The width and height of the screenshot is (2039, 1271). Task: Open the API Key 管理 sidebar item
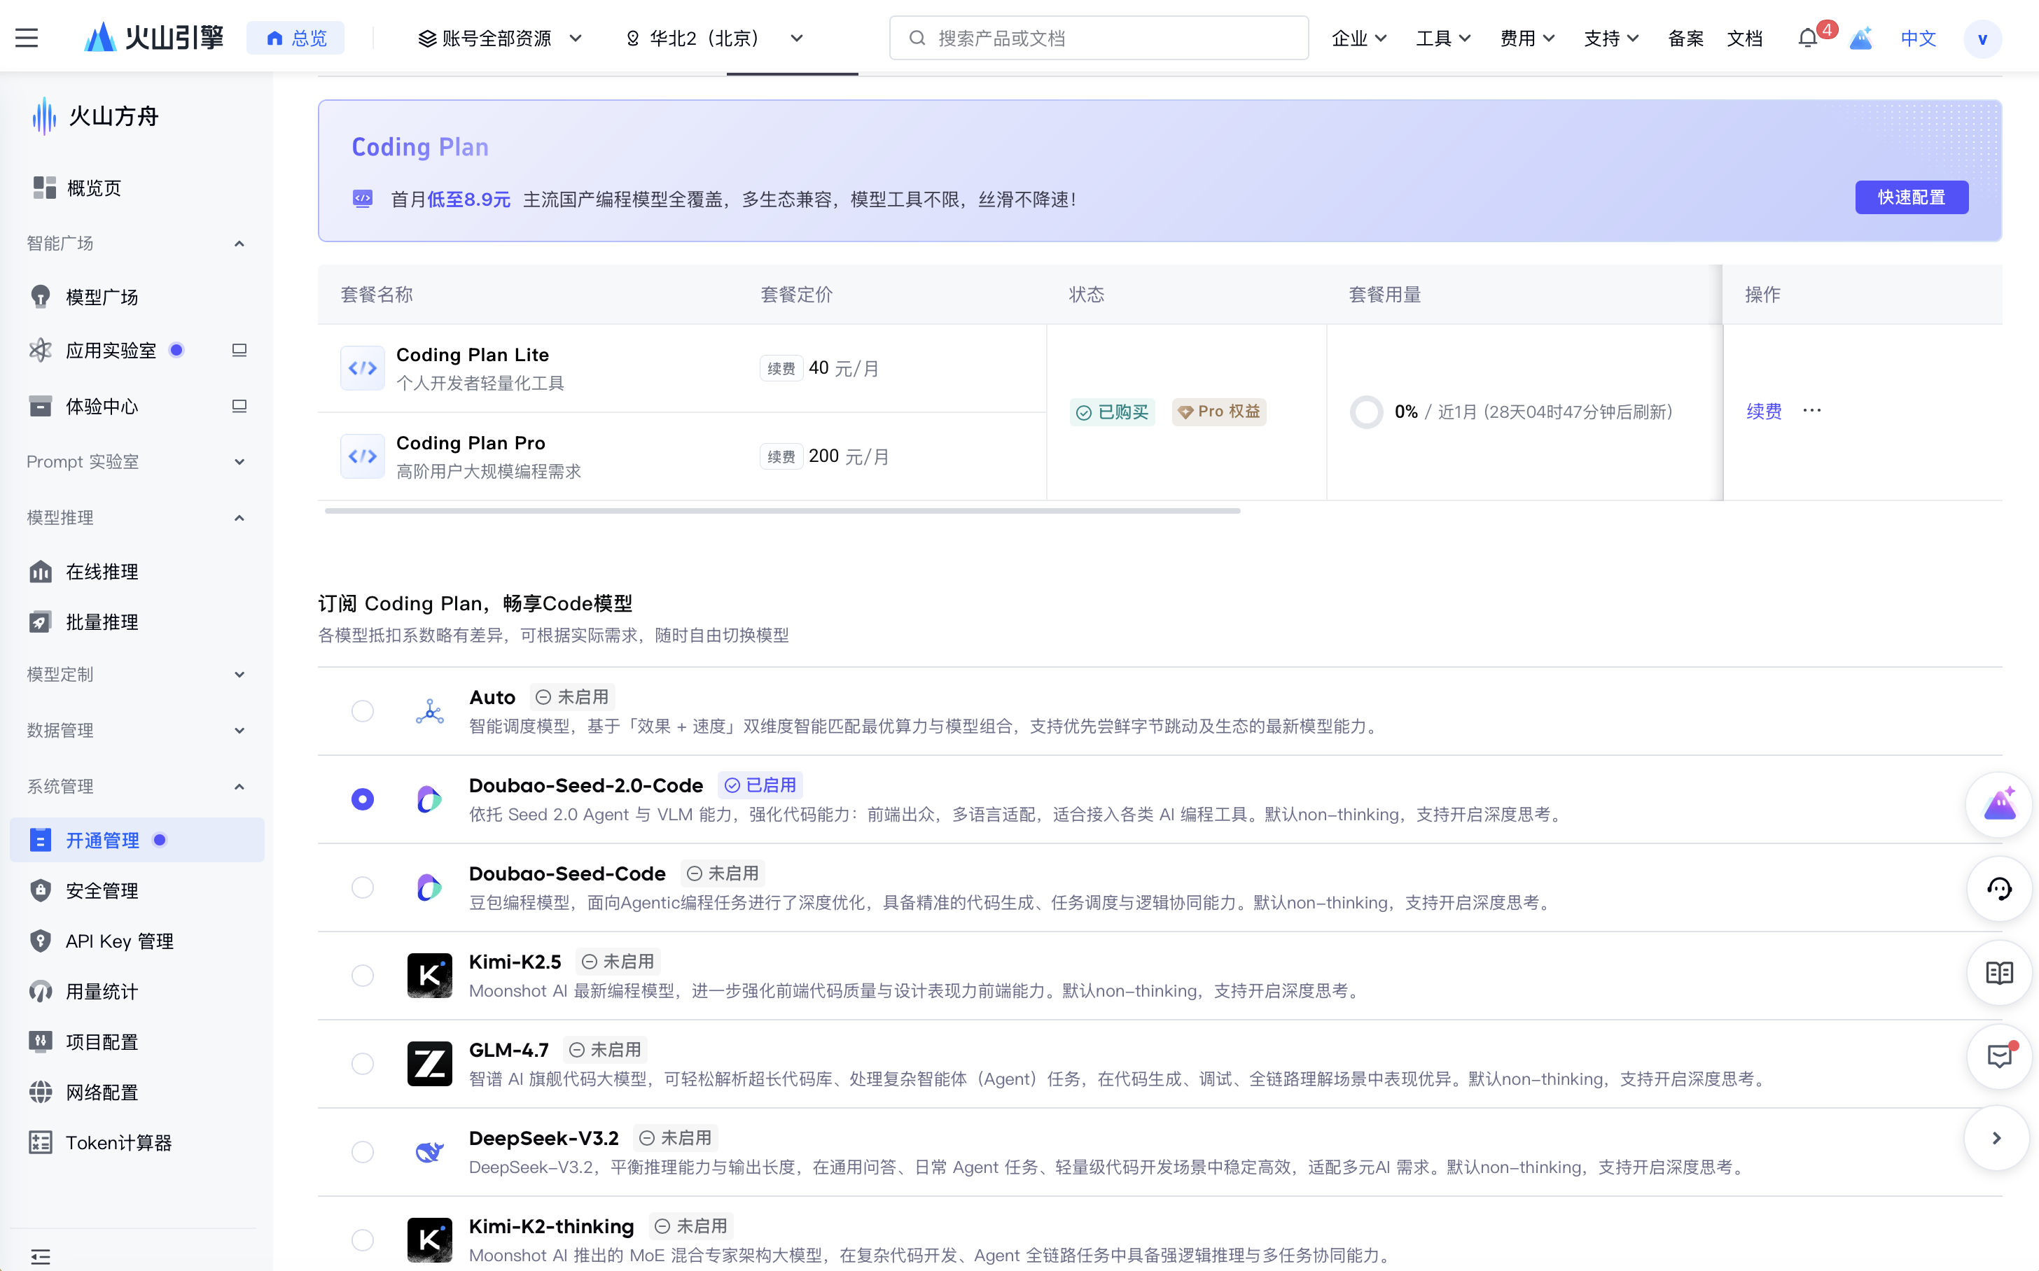coord(120,941)
